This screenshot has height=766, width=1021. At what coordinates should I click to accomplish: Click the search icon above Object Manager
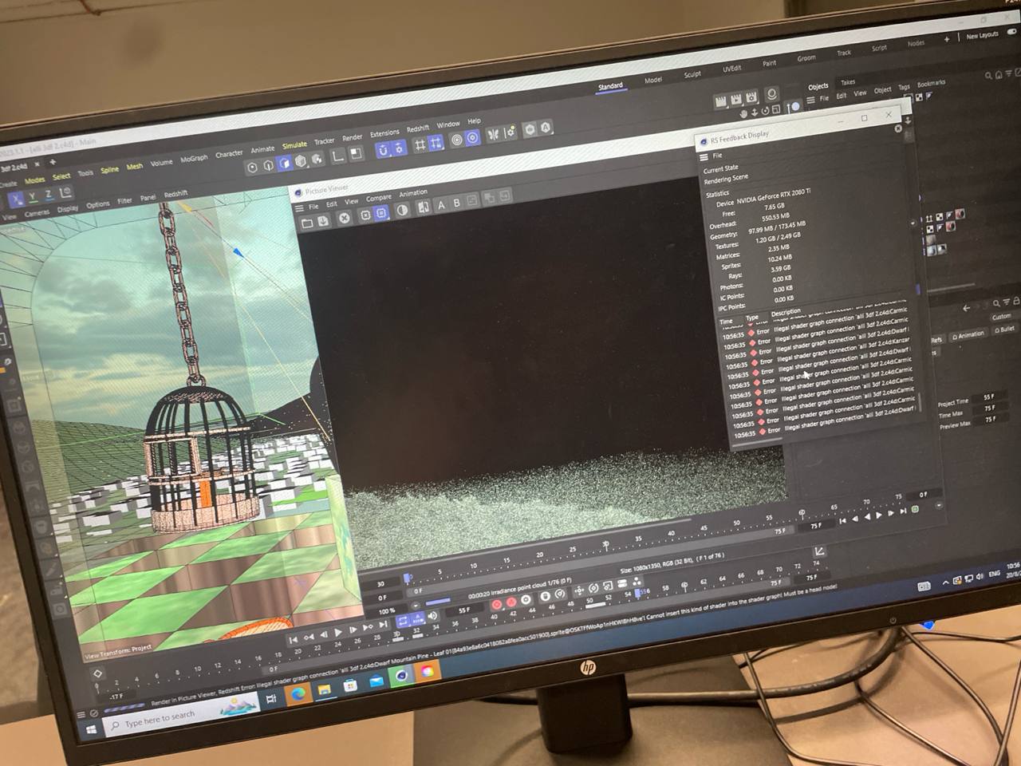[x=988, y=76]
